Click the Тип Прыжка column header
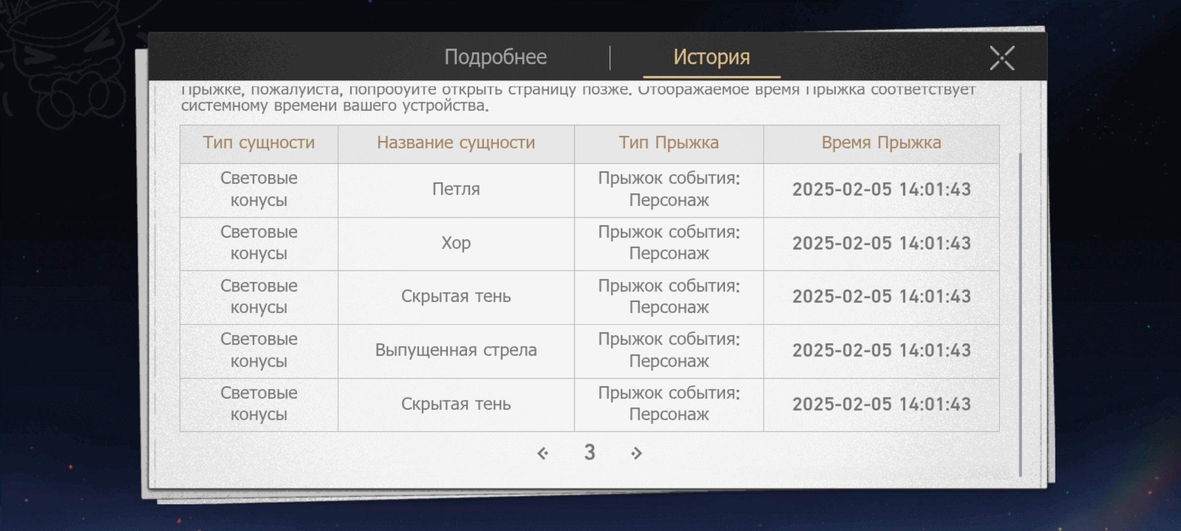This screenshot has height=531, width=1181. click(x=669, y=143)
